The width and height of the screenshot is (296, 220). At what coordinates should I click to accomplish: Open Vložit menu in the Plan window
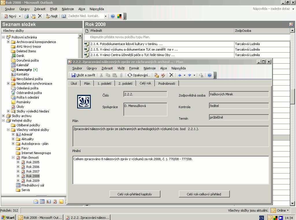click(121, 68)
